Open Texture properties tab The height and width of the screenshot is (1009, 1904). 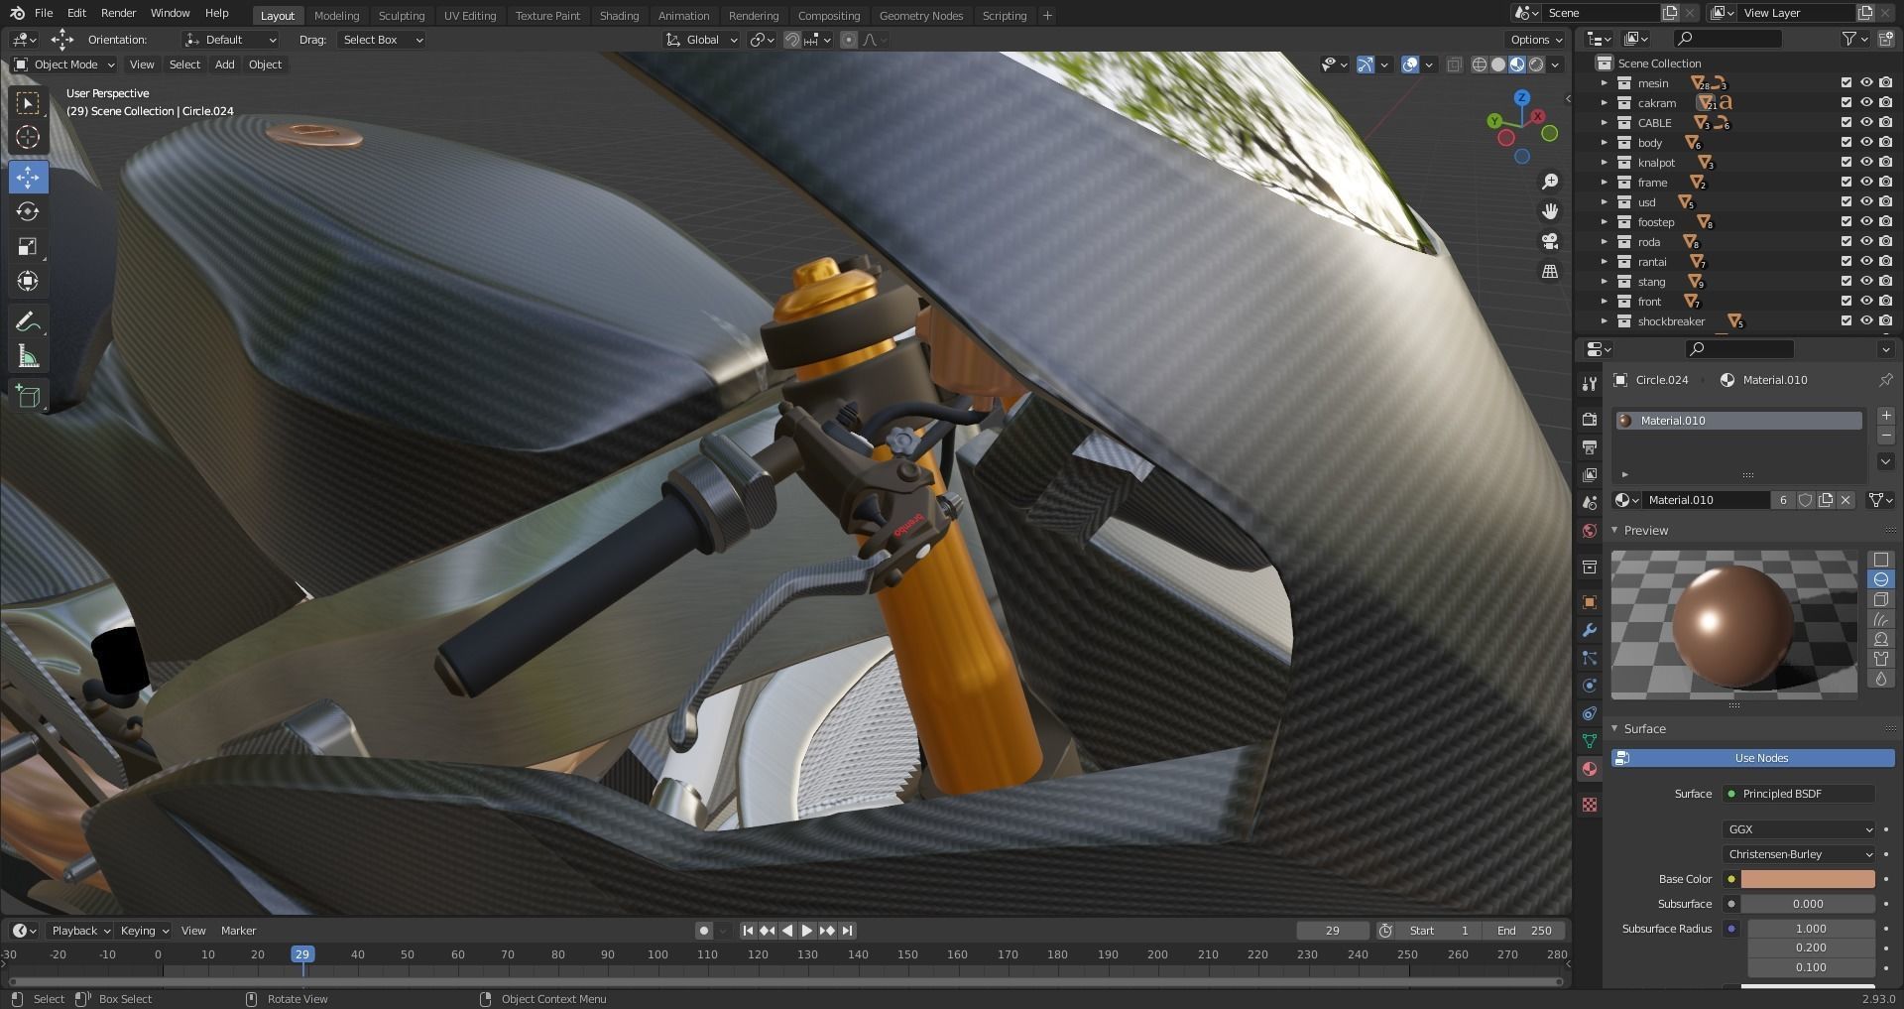tap(1590, 805)
